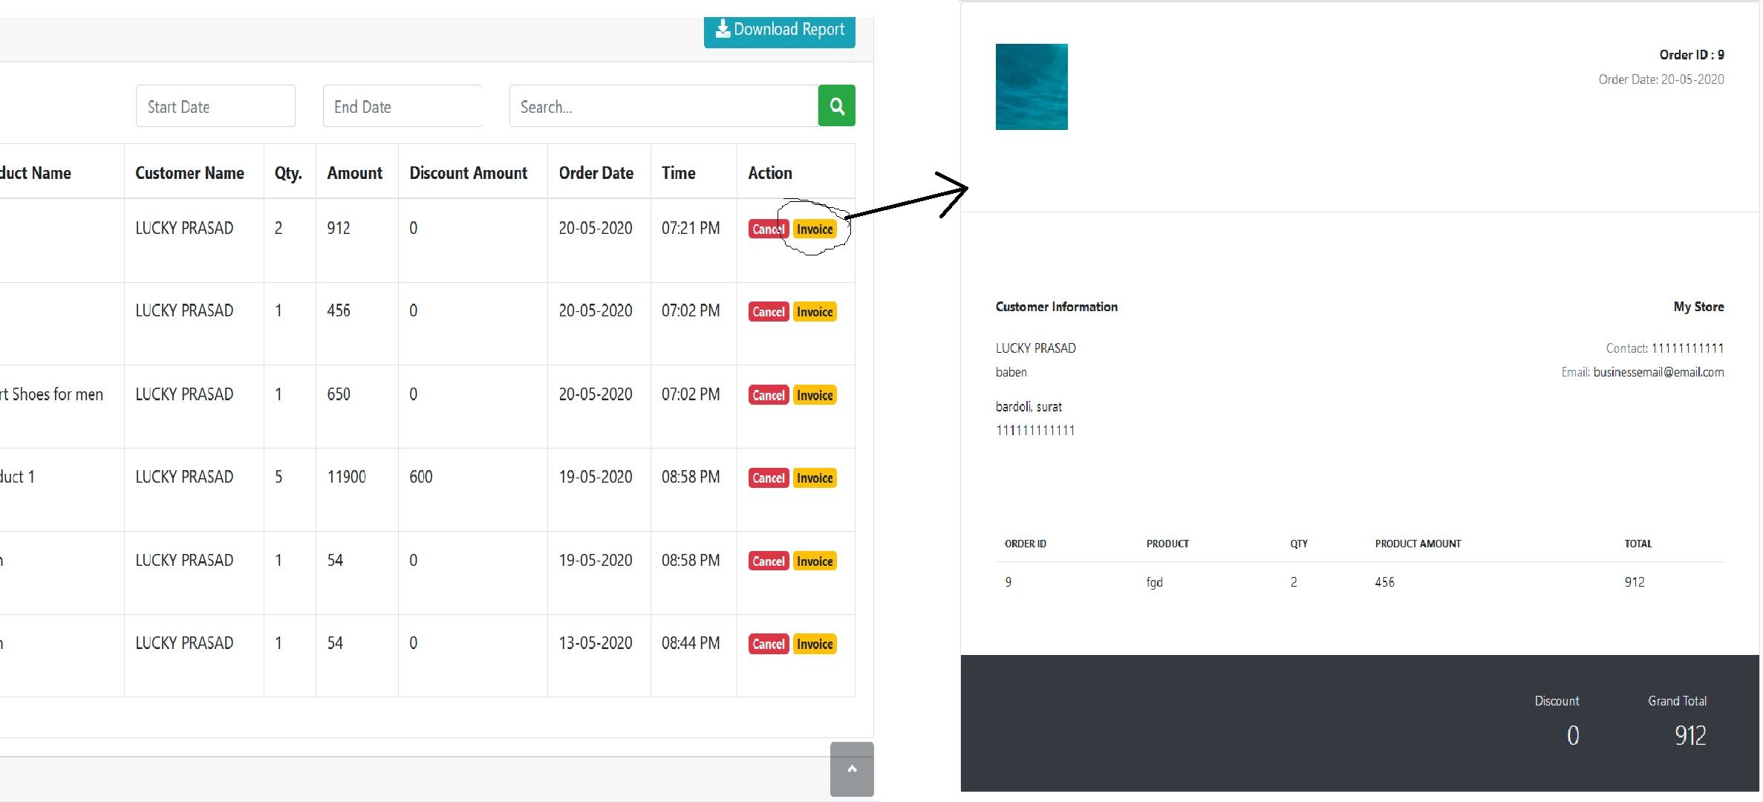Open Invoice for the 650 amount order
The height and width of the screenshot is (802, 1763).
coord(814,395)
